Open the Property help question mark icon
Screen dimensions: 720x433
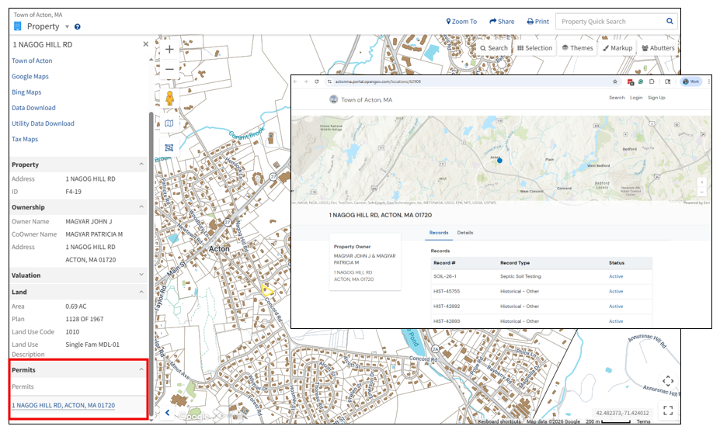tap(78, 26)
